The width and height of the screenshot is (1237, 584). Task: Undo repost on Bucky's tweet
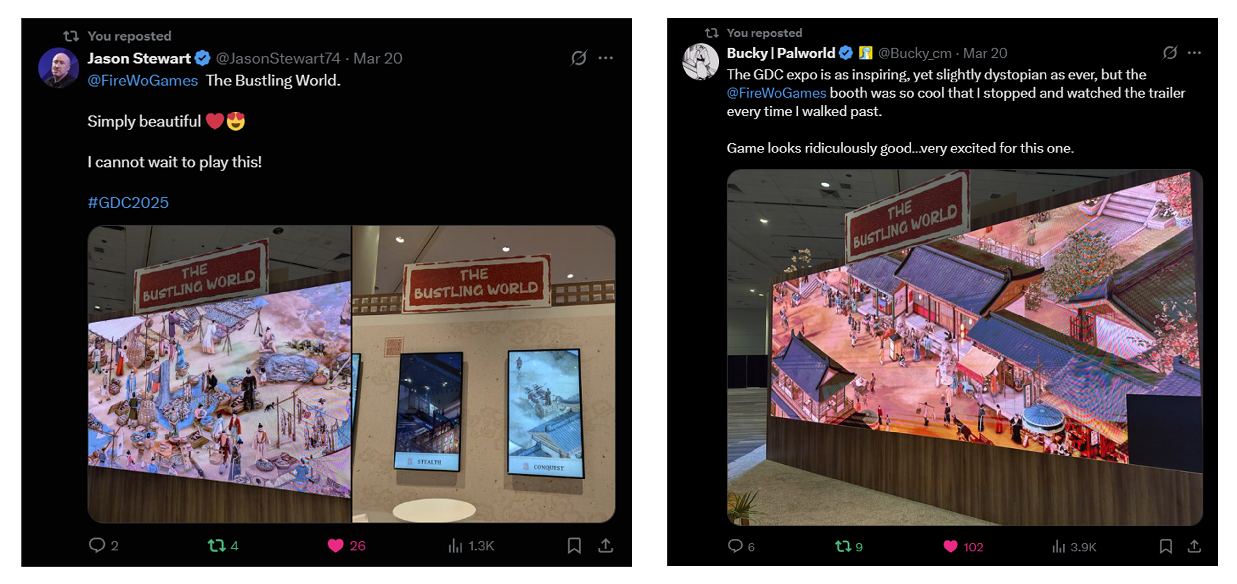(x=843, y=547)
